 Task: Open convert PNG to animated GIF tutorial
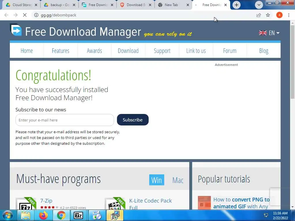[x=241, y=203]
